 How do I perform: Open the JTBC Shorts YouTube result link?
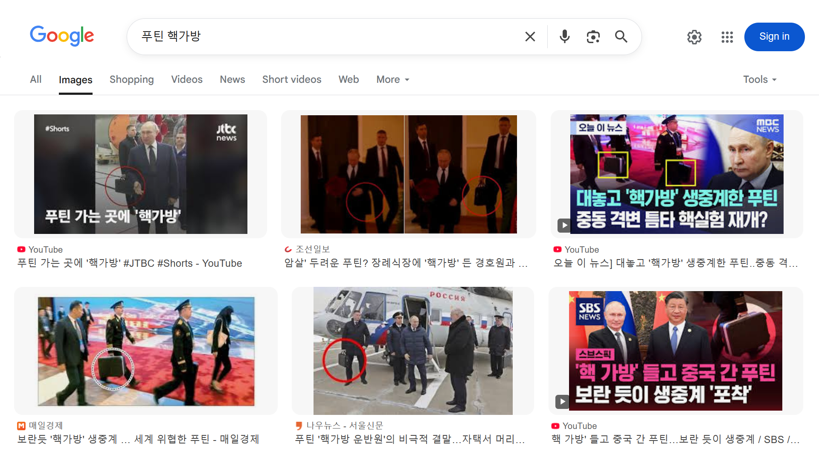[x=130, y=263]
